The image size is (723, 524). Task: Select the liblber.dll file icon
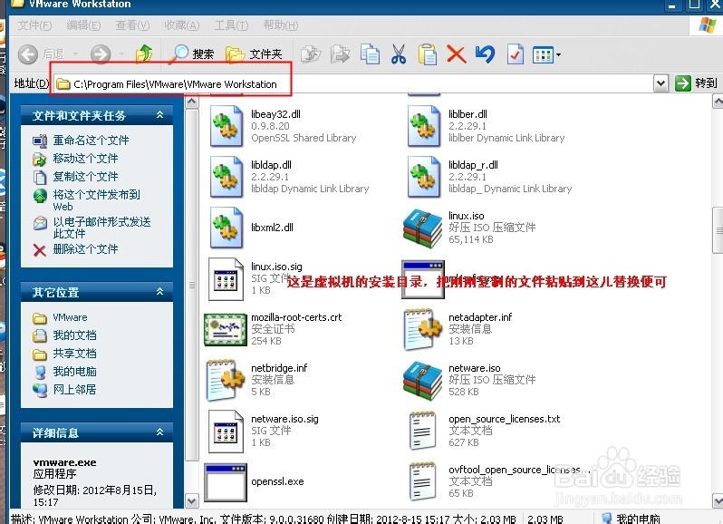pos(424,126)
